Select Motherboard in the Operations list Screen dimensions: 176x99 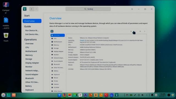[31, 51]
